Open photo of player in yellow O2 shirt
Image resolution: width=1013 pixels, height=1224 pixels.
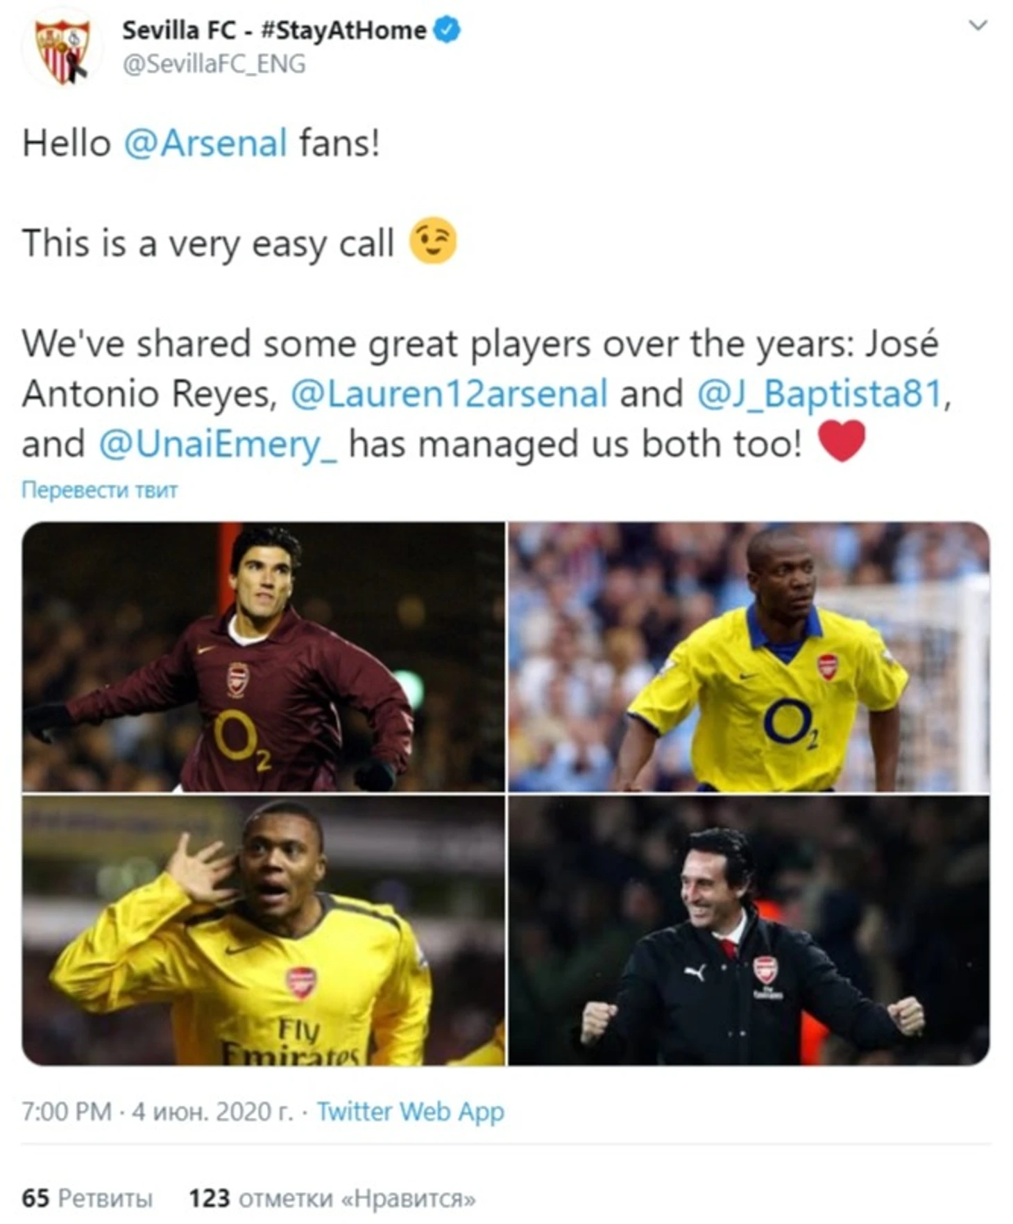click(x=749, y=656)
